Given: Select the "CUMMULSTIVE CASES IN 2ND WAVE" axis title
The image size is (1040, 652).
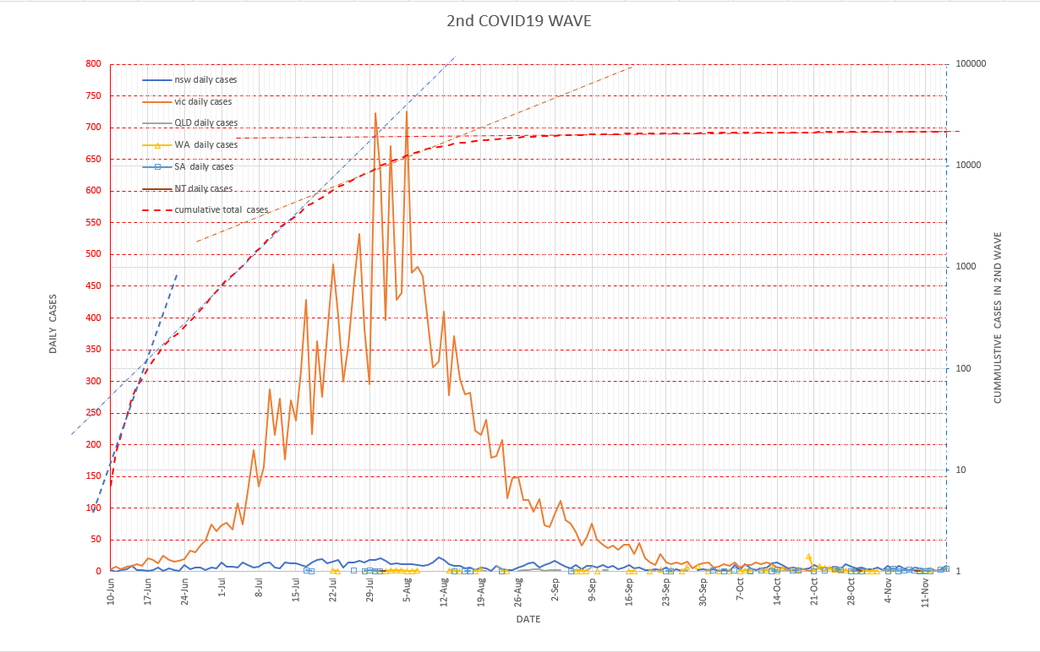Looking at the screenshot, I should [997, 318].
